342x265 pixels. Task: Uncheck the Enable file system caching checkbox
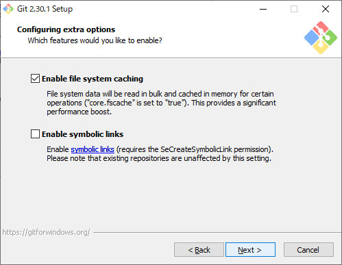coord(35,79)
